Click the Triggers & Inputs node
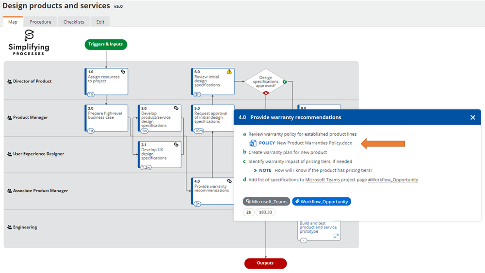This screenshot has height=273, width=485. [106, 44]
